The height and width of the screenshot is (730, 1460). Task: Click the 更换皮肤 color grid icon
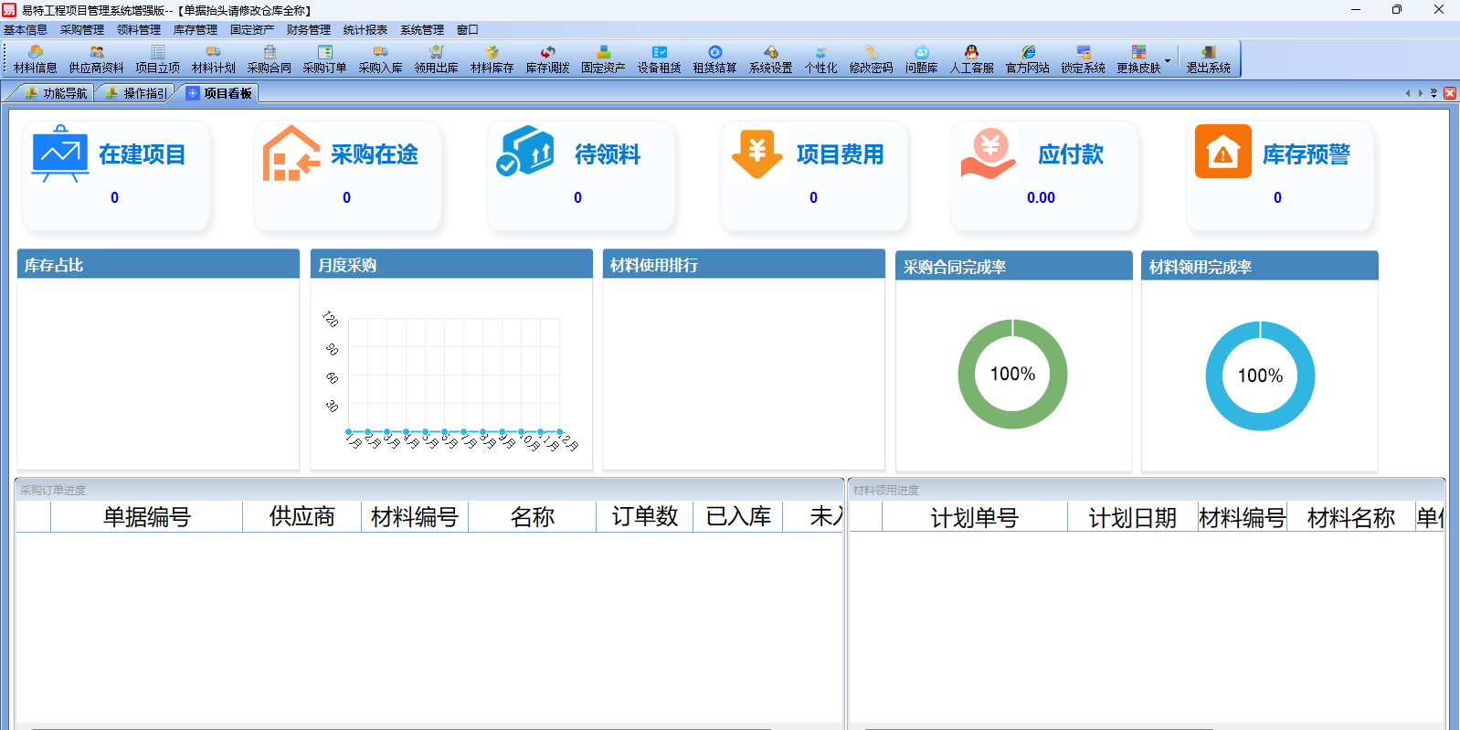[x=1138, y=53]
